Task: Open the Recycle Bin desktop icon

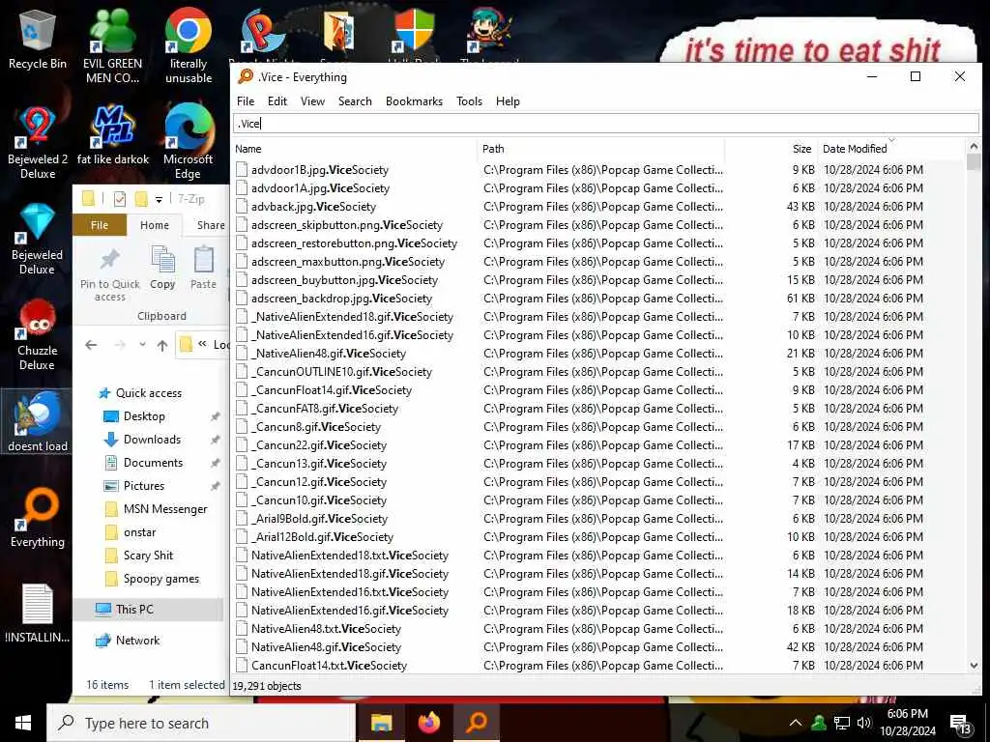Action: [x=38, y=39]
